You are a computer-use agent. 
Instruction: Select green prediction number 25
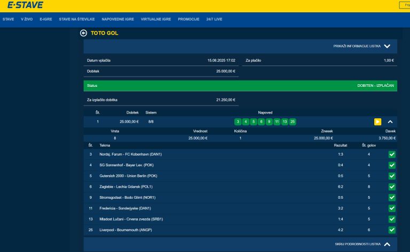coord(293,122)
